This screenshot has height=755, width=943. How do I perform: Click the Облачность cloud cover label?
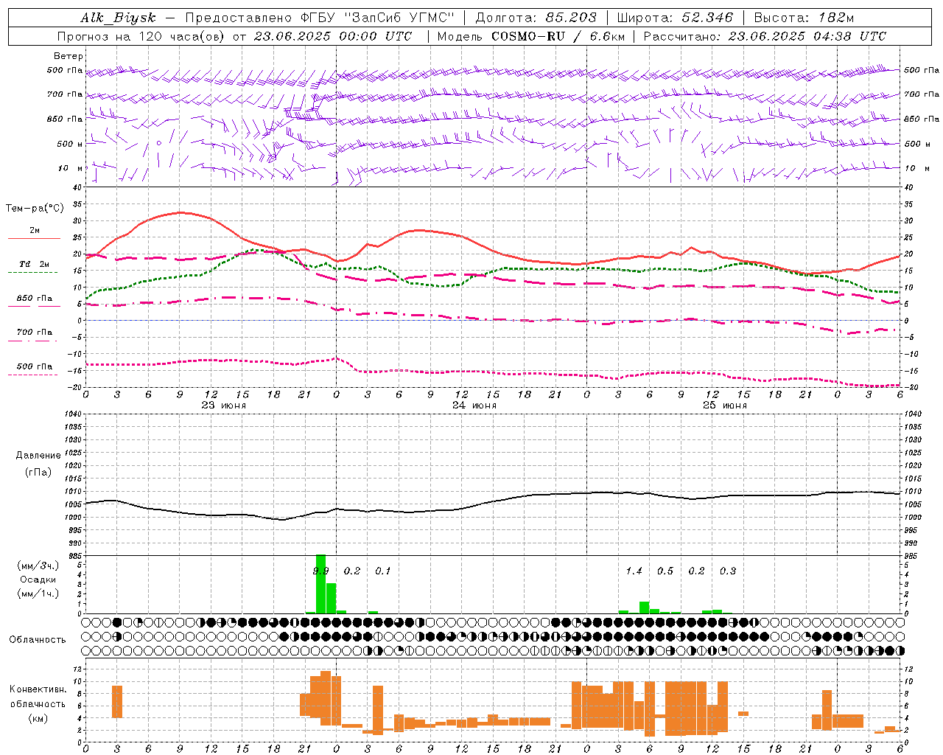point(38,640)
